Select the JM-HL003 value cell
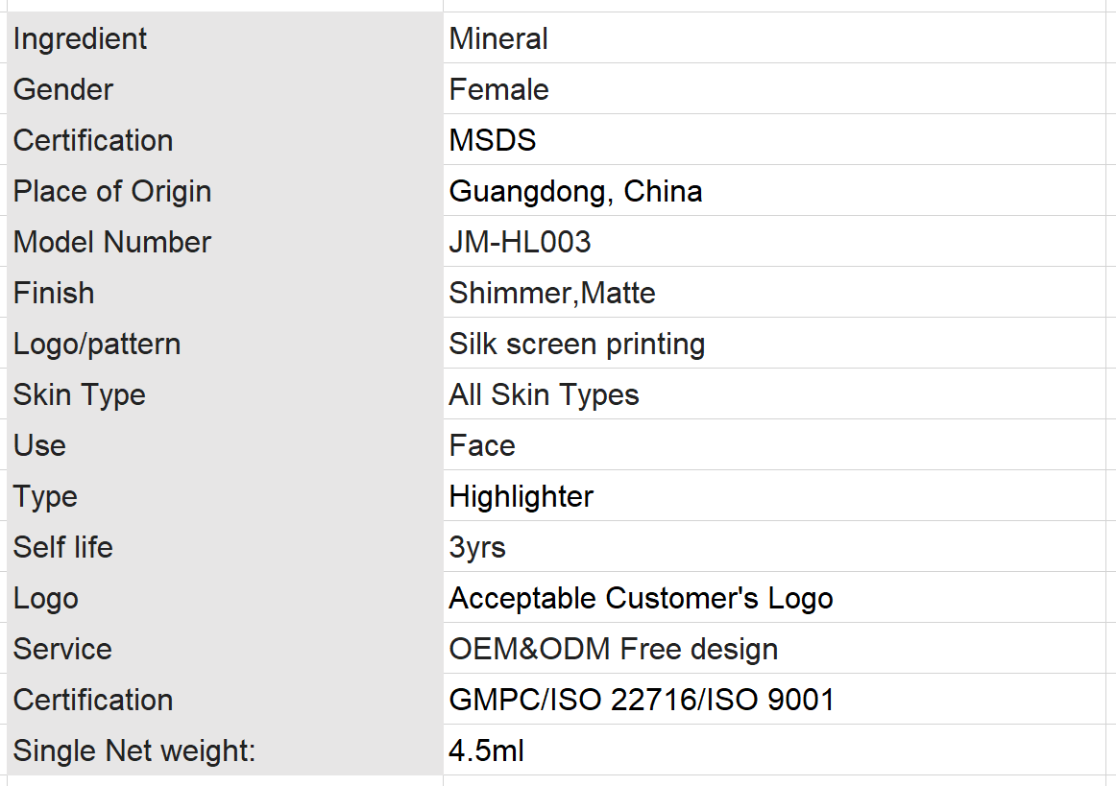Screen dimensions: 1116x786 click(774, 241)
